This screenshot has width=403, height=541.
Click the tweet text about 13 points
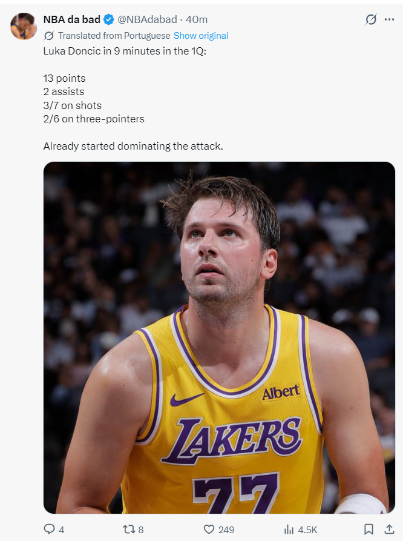(x=65, y=78)
